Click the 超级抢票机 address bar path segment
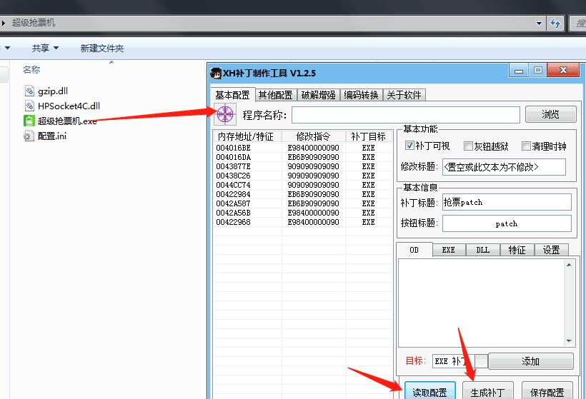Viewport: 586px width, 399px height. tap(34, 23)
